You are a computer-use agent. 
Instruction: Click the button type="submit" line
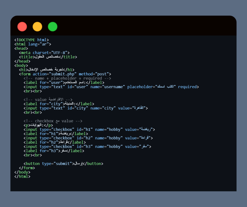63,164
